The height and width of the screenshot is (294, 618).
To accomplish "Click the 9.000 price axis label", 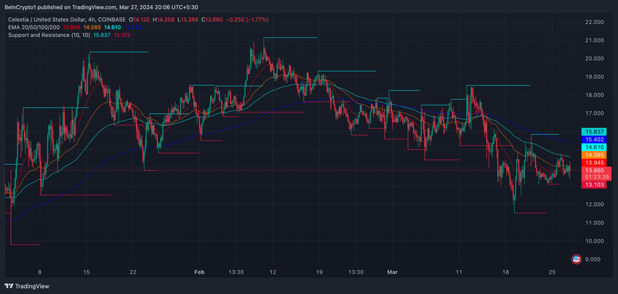I will (x=593, y=259).
